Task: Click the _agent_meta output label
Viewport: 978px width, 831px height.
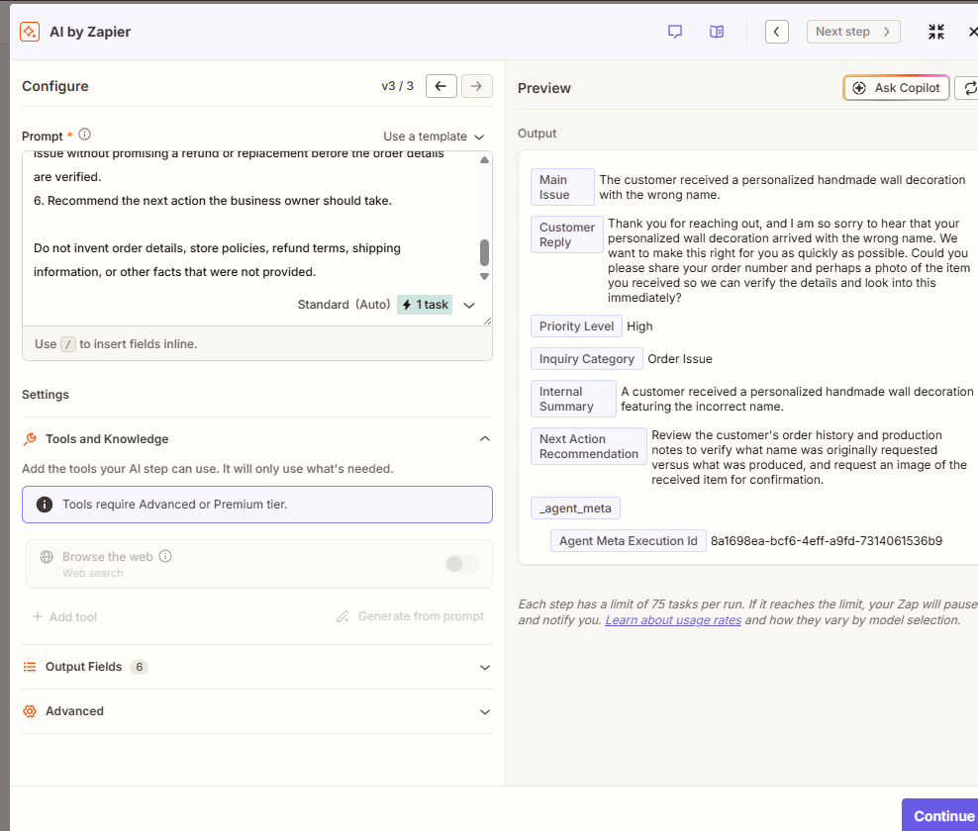Action: coord(576,508)
